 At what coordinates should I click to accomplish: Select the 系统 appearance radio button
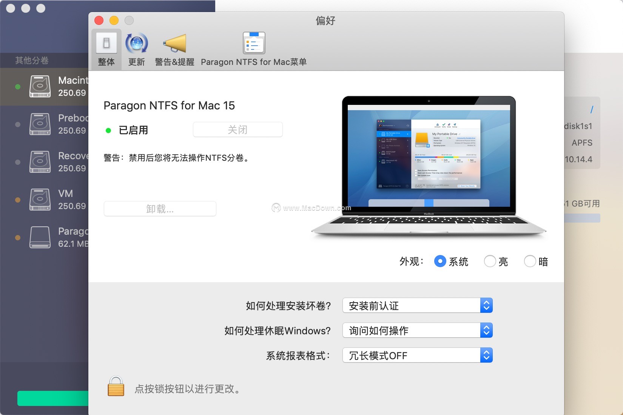(440, 261)
